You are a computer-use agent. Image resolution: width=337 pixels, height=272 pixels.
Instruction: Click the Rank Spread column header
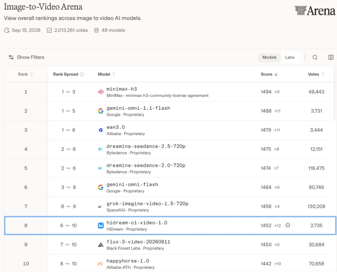point(65,74)
